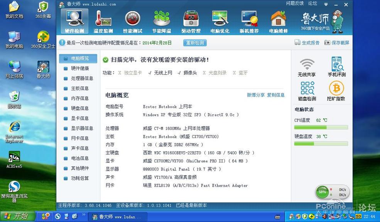Switch to 显示器信息 tab
This screenshot has height=222, width=380.
coord(78,128)
